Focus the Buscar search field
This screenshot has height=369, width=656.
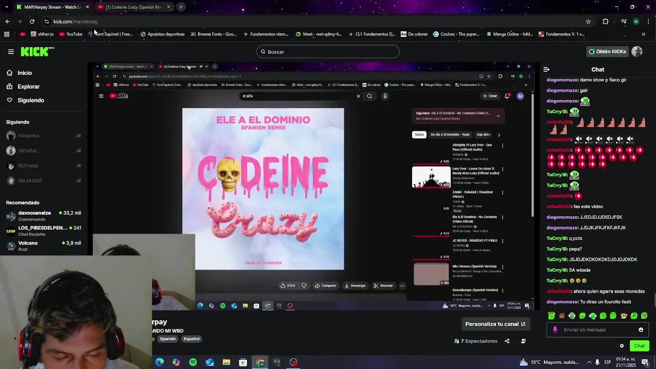coord(328,52)
